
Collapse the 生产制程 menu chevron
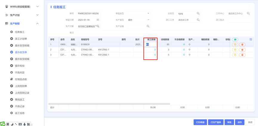[38, 23]
